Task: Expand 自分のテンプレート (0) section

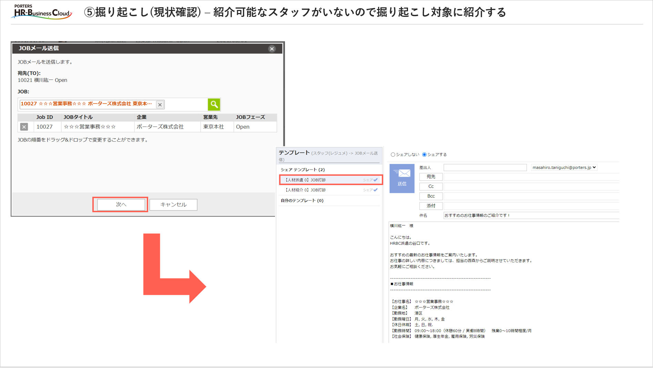Action: tap(302, 201)
